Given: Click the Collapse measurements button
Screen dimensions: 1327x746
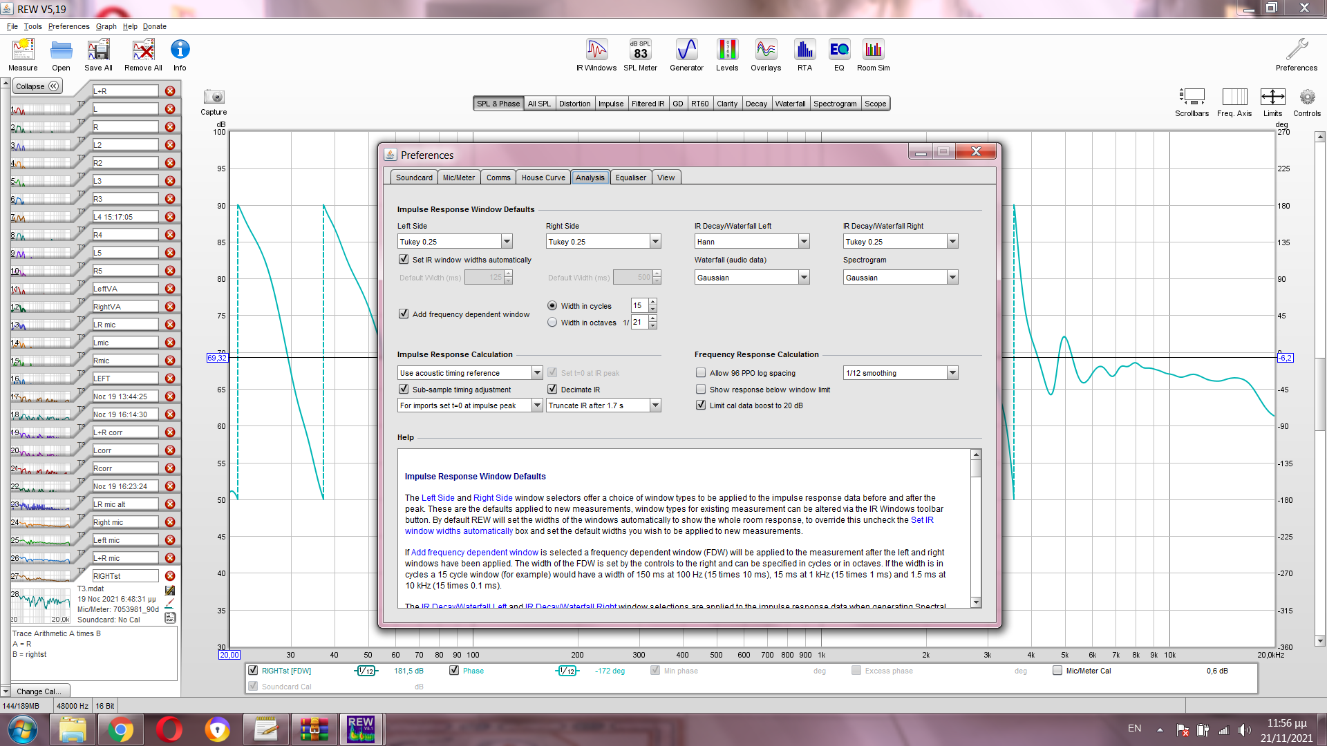Looking at the screenshot, I should tap(37, 86).
